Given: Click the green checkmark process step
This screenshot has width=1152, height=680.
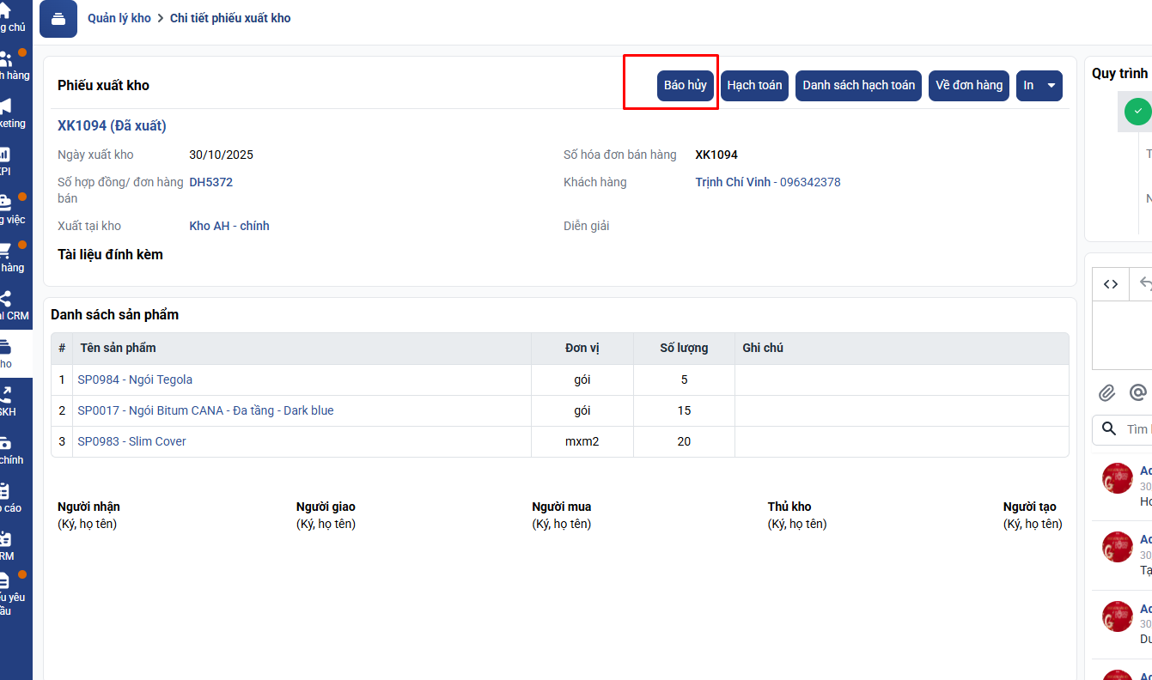Looking at the screenshot, I should tap(1137, 112).
